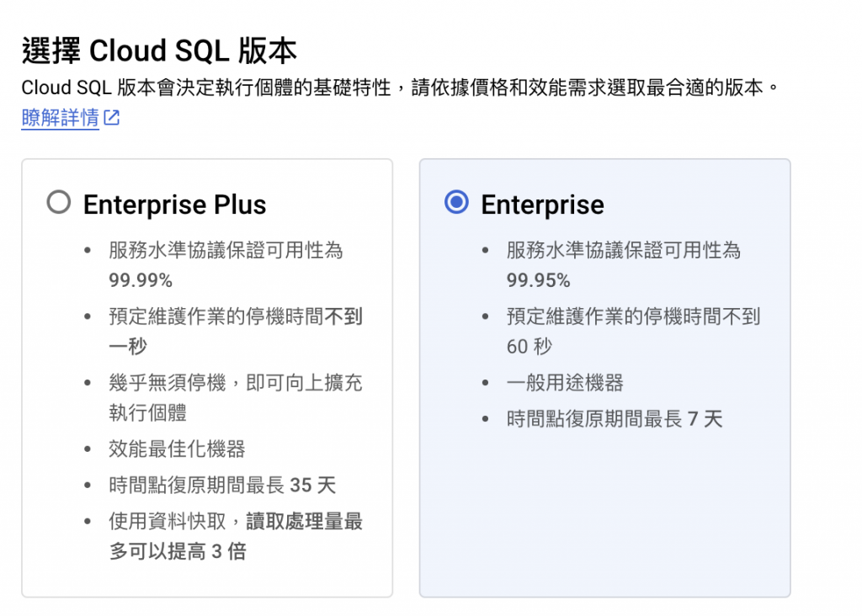Click the 一般用途機器 bullet item
The width and height of the screenshot is (862, 616).
565,384
